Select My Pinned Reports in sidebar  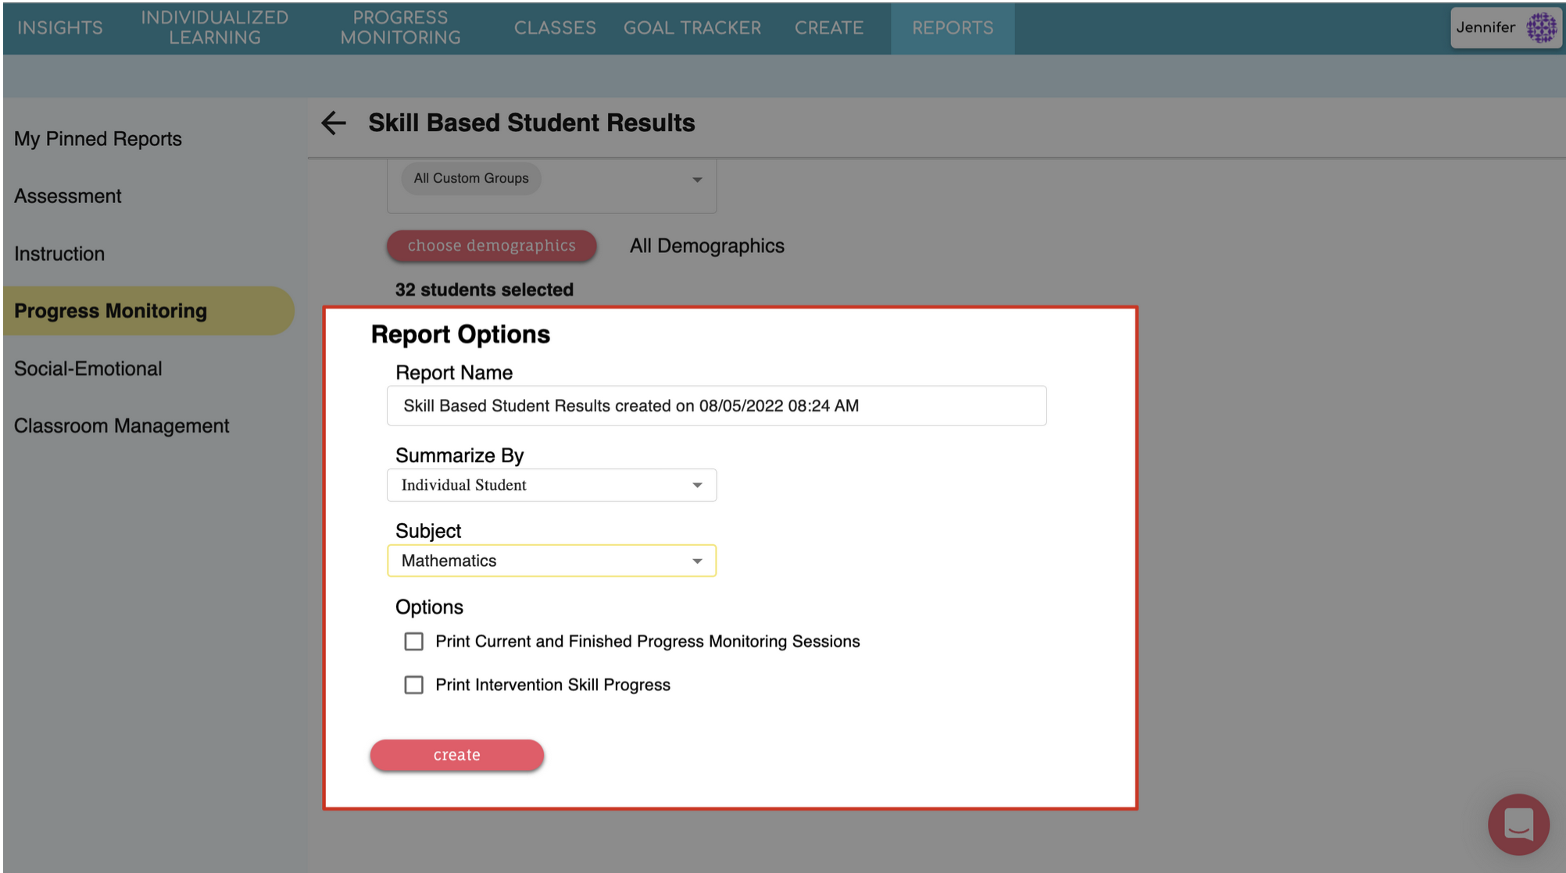coord(98,139)
